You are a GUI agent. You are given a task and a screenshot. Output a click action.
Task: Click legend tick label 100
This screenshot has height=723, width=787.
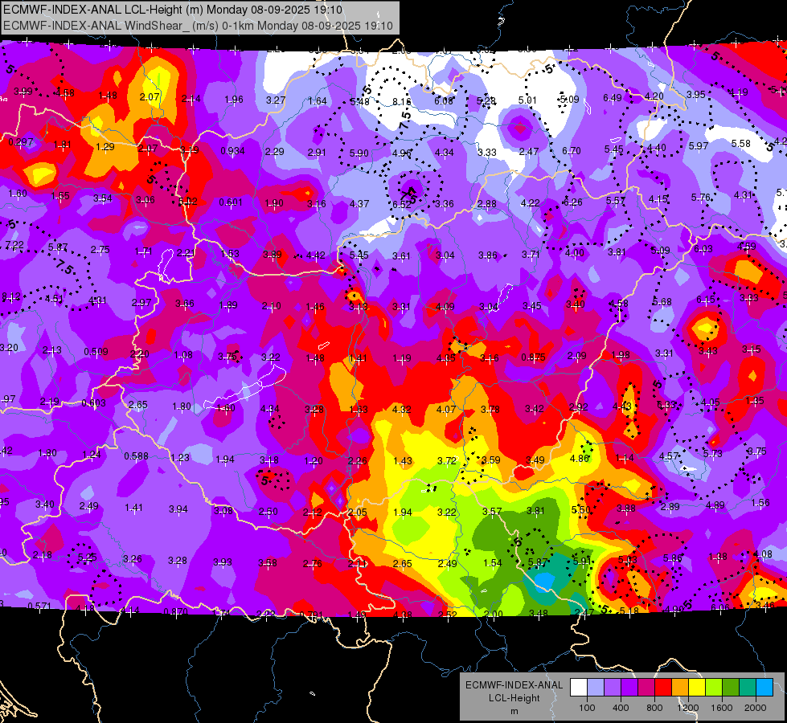(x=588, y=708)
